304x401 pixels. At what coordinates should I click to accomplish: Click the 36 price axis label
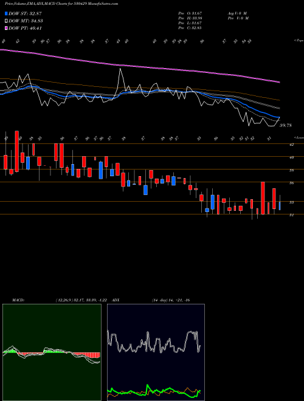[x=291, y=183]
